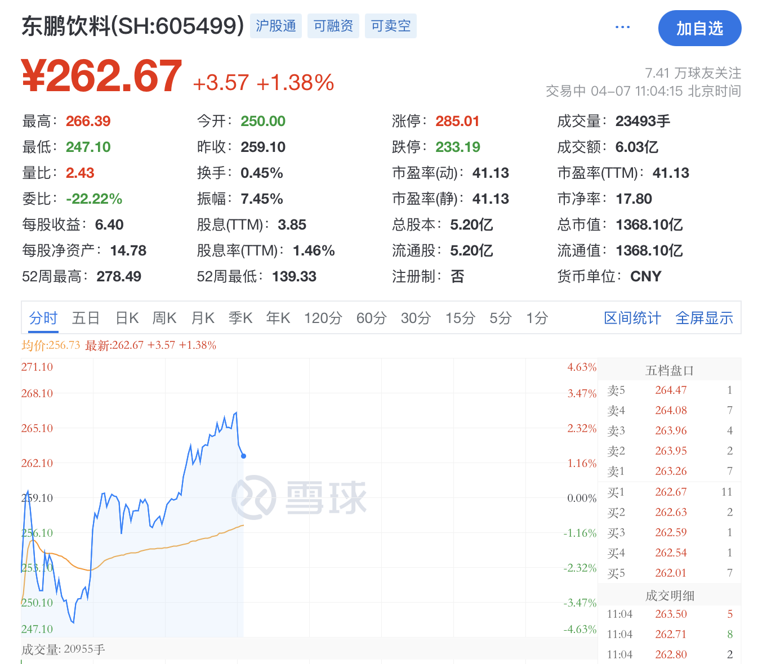Select the 买1 order row at 262.67
The height and width of the screenshot is (664, 758).
[670, 492]
